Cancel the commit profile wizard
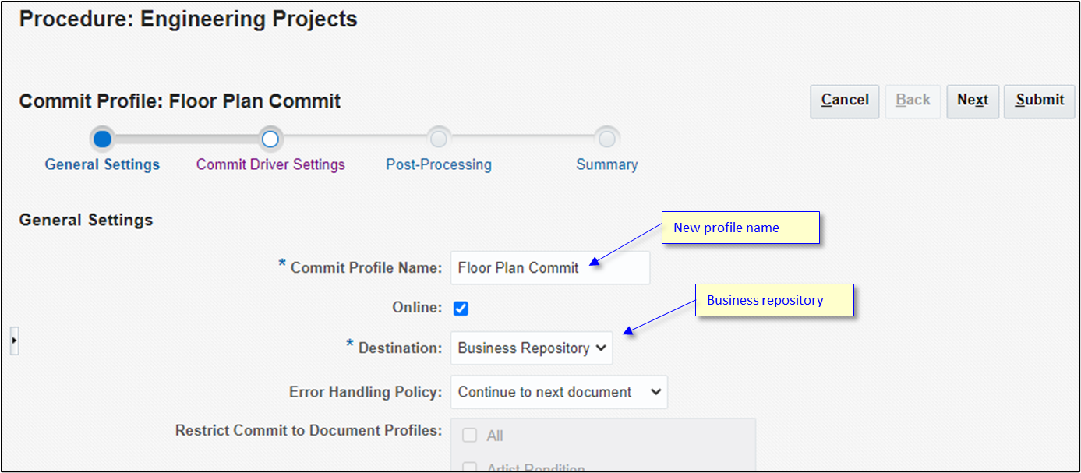The image size is (1081, 473). (x=844, y=101)
